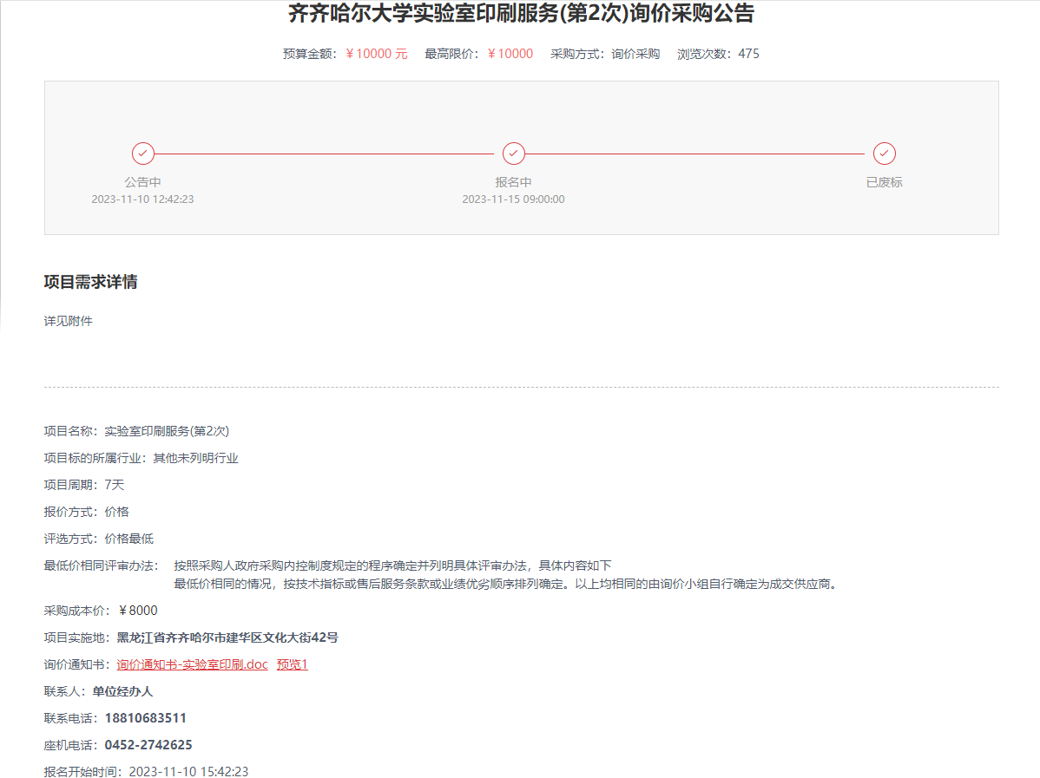Image resolution: width=1040 pixels, height=778 pixels.
Task: Click the page title 齐齐哈尔大学实验室印刷服务
Action: tap(521, 14)
